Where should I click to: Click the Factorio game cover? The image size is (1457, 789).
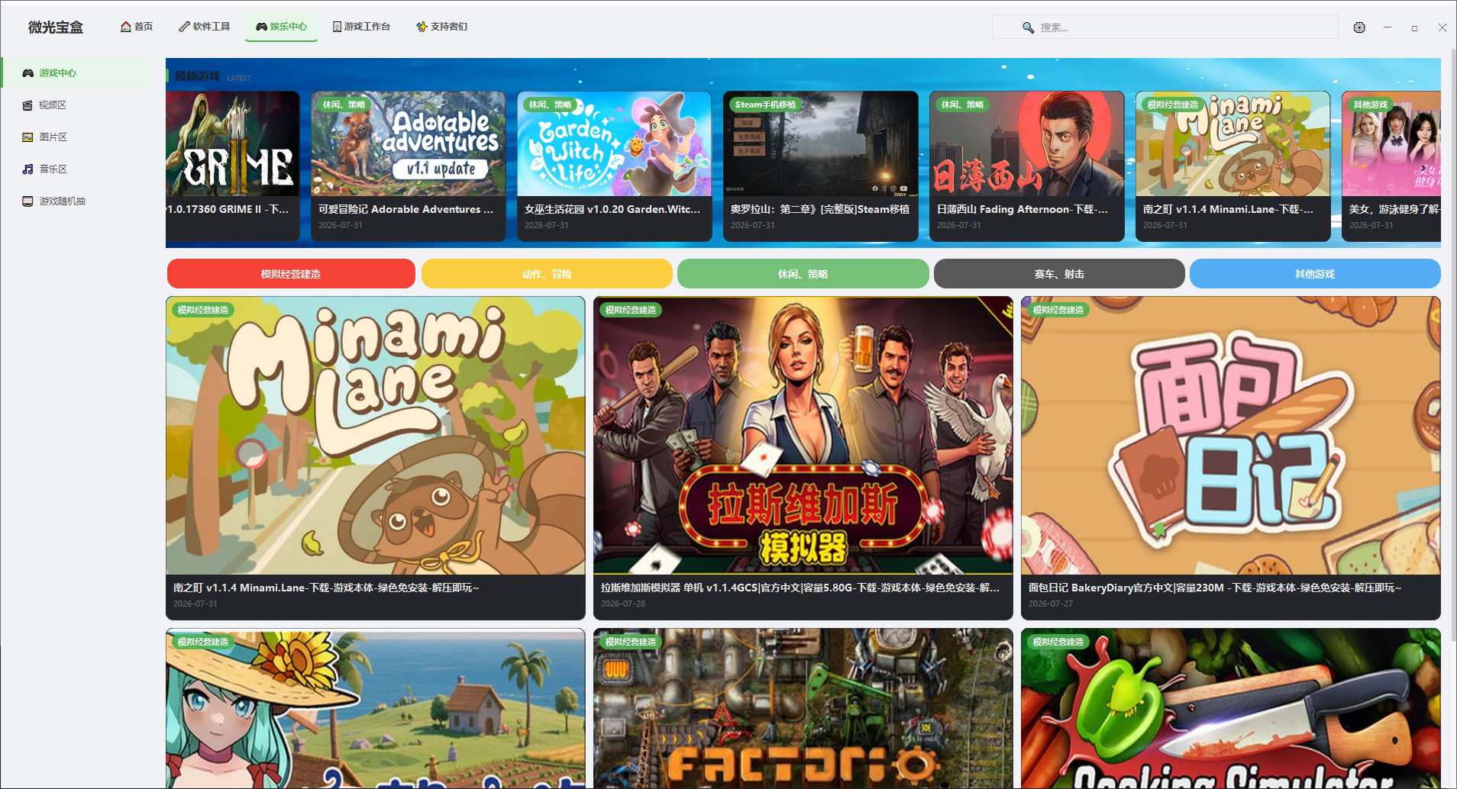pos(803,709)
